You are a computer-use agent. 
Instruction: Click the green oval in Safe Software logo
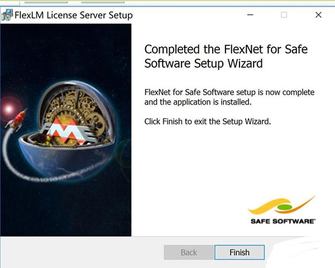click(x=285, y=207)
